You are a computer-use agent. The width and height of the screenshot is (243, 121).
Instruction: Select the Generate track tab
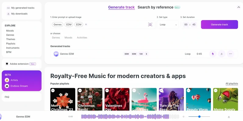tap(121, 7)
